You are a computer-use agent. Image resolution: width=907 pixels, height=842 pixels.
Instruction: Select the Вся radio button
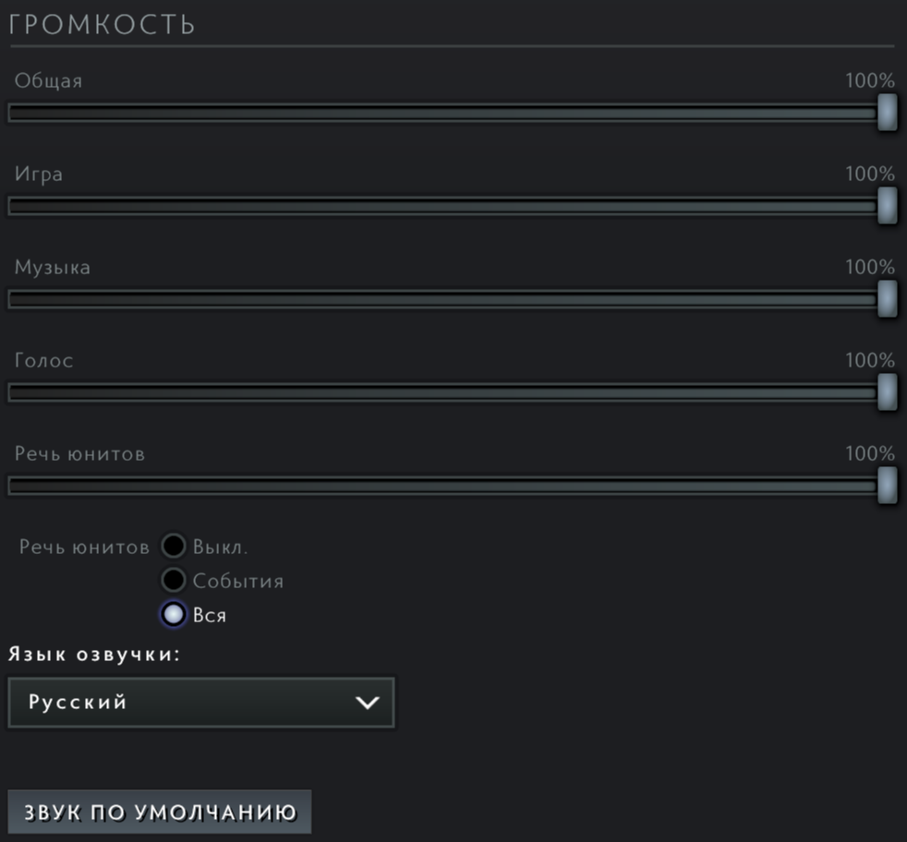(174, 615)
